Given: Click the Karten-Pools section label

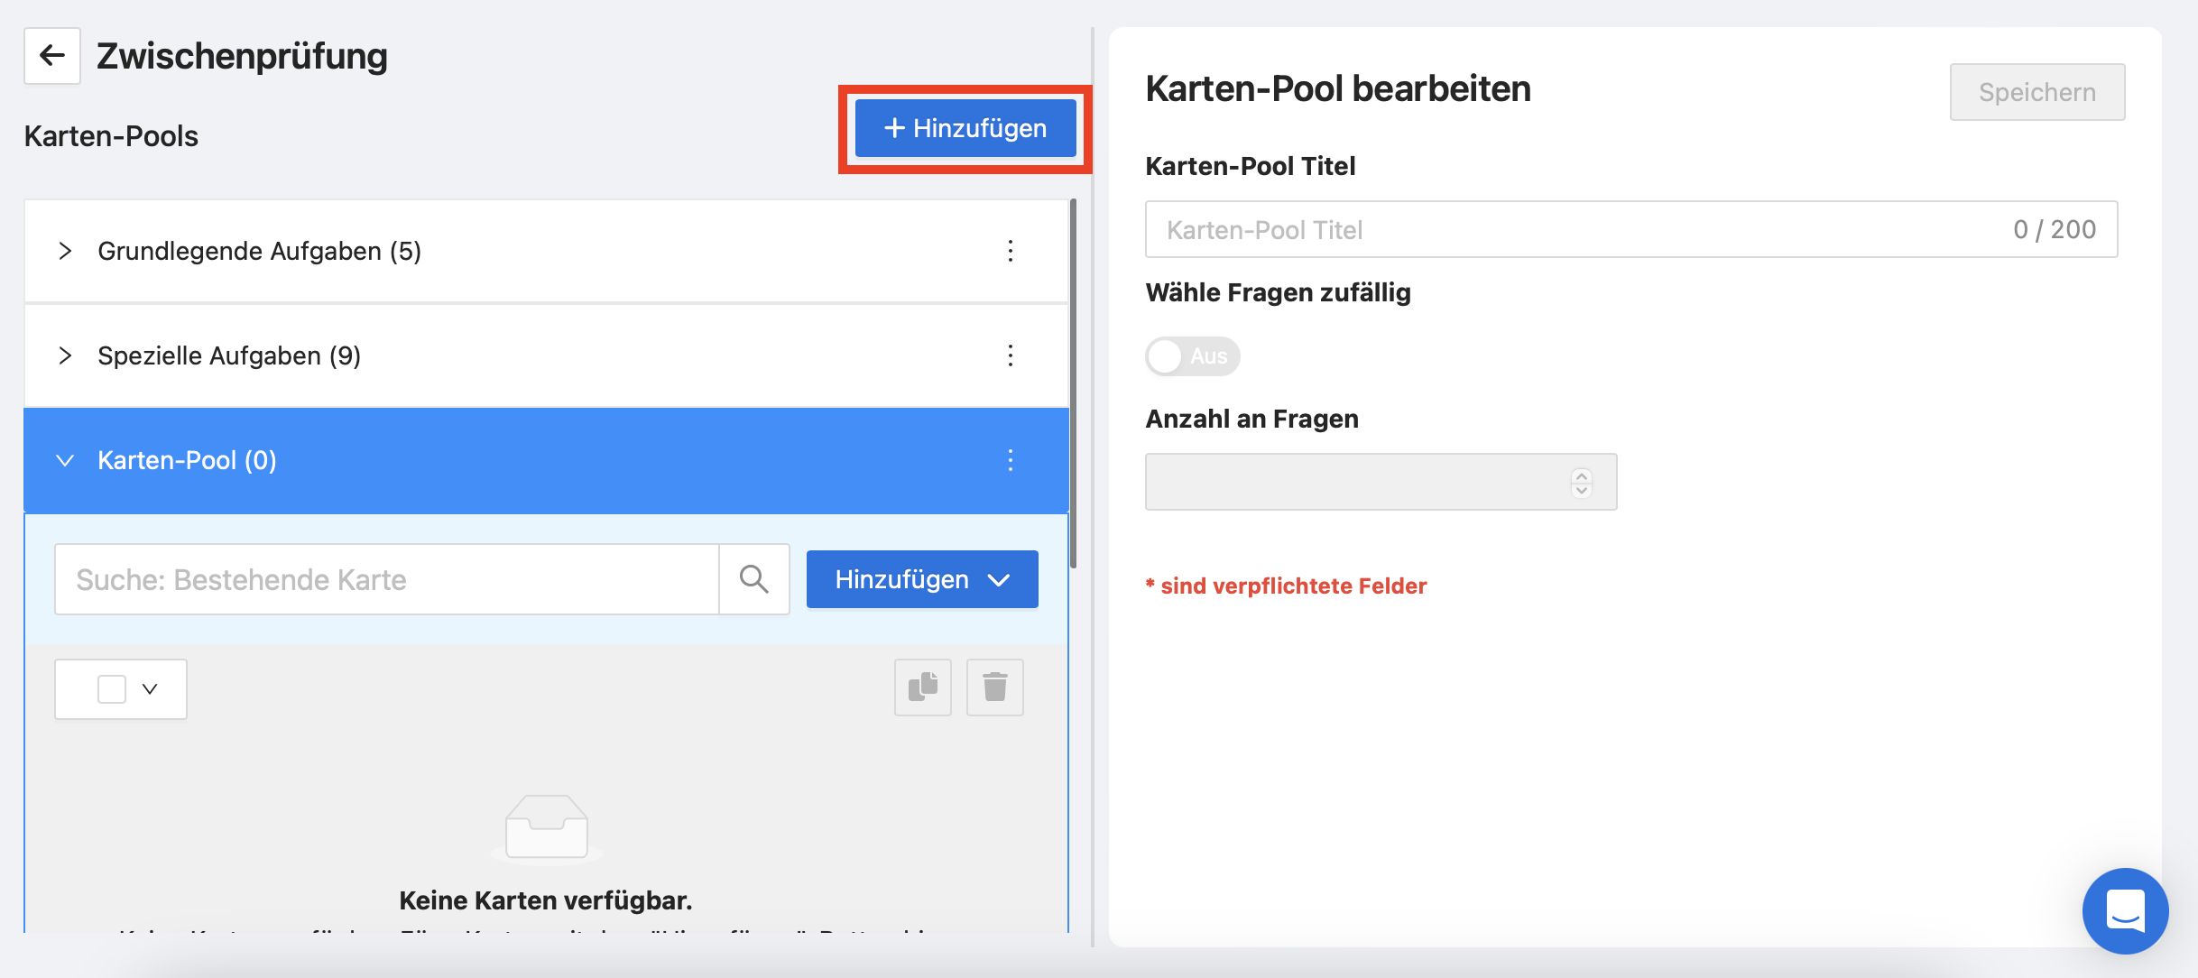Looking at the screenshot, I should 111,136.
